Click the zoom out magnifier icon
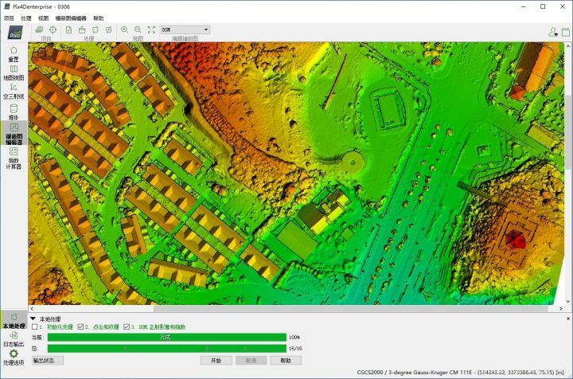Image resolution: width=573 pixels, height=379 pixels. [x=138, y=29]
